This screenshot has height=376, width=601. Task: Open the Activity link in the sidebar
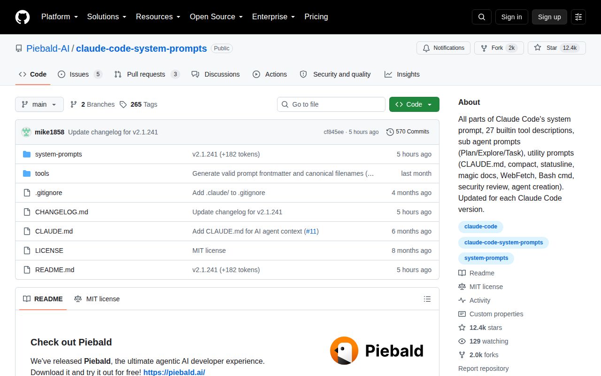click(x=474, y=300)
